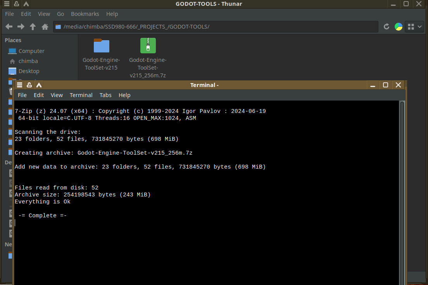Viewport: 428px width, 285px height.
Task: Click Terminal title bar lock icon
Action: click(x=29, y=85)
